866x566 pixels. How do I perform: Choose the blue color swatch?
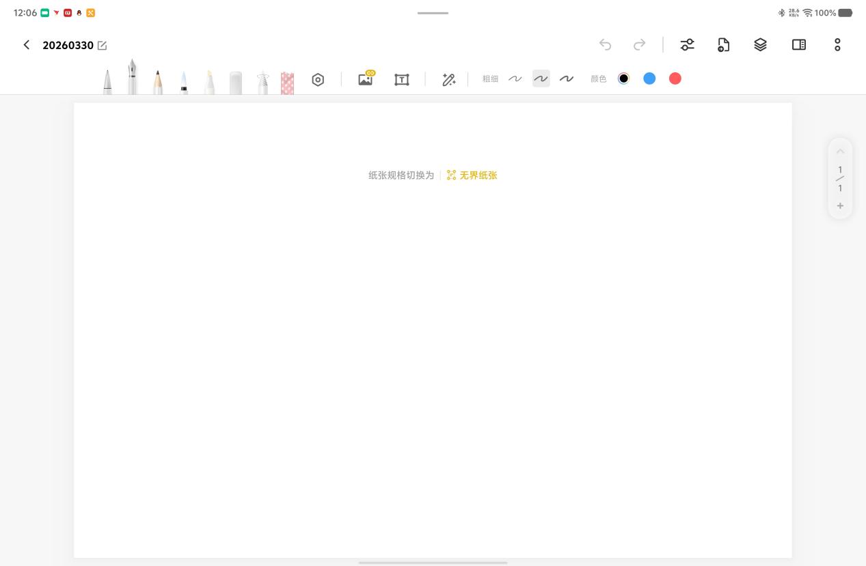click(649, 79)
